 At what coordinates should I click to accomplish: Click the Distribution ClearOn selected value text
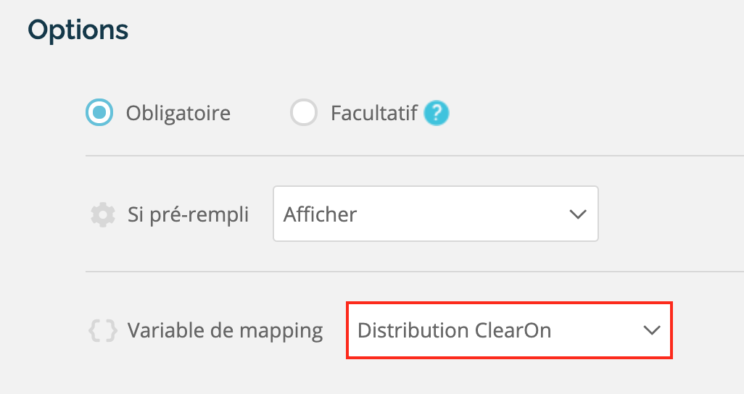coord(454,330)
